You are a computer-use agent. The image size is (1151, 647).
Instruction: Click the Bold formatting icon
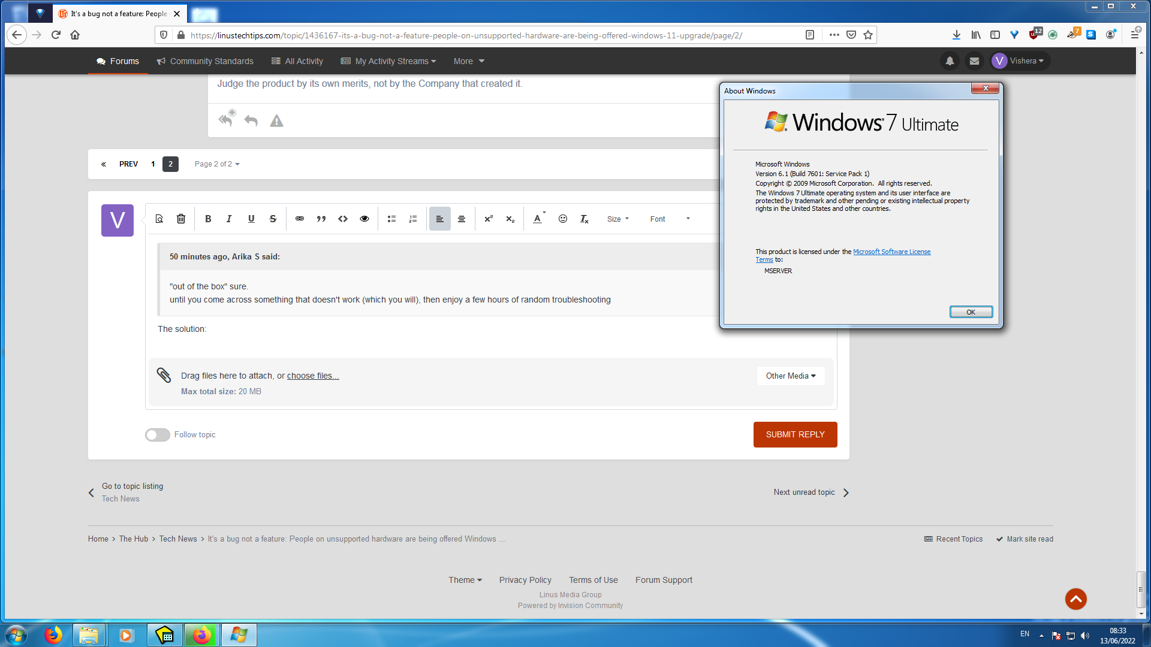click(x=208, y=219)
